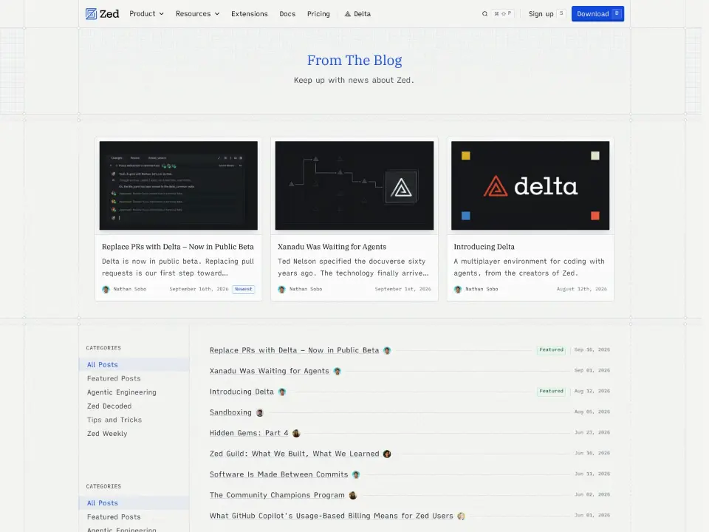Click author avatar next to Sandboxing post
This screenshot has height=532, width=709.
click(259, 412)
